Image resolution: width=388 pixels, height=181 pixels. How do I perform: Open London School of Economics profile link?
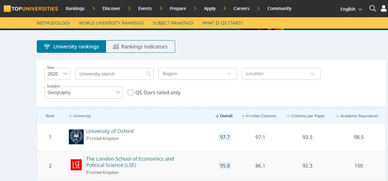click(130, 162)
